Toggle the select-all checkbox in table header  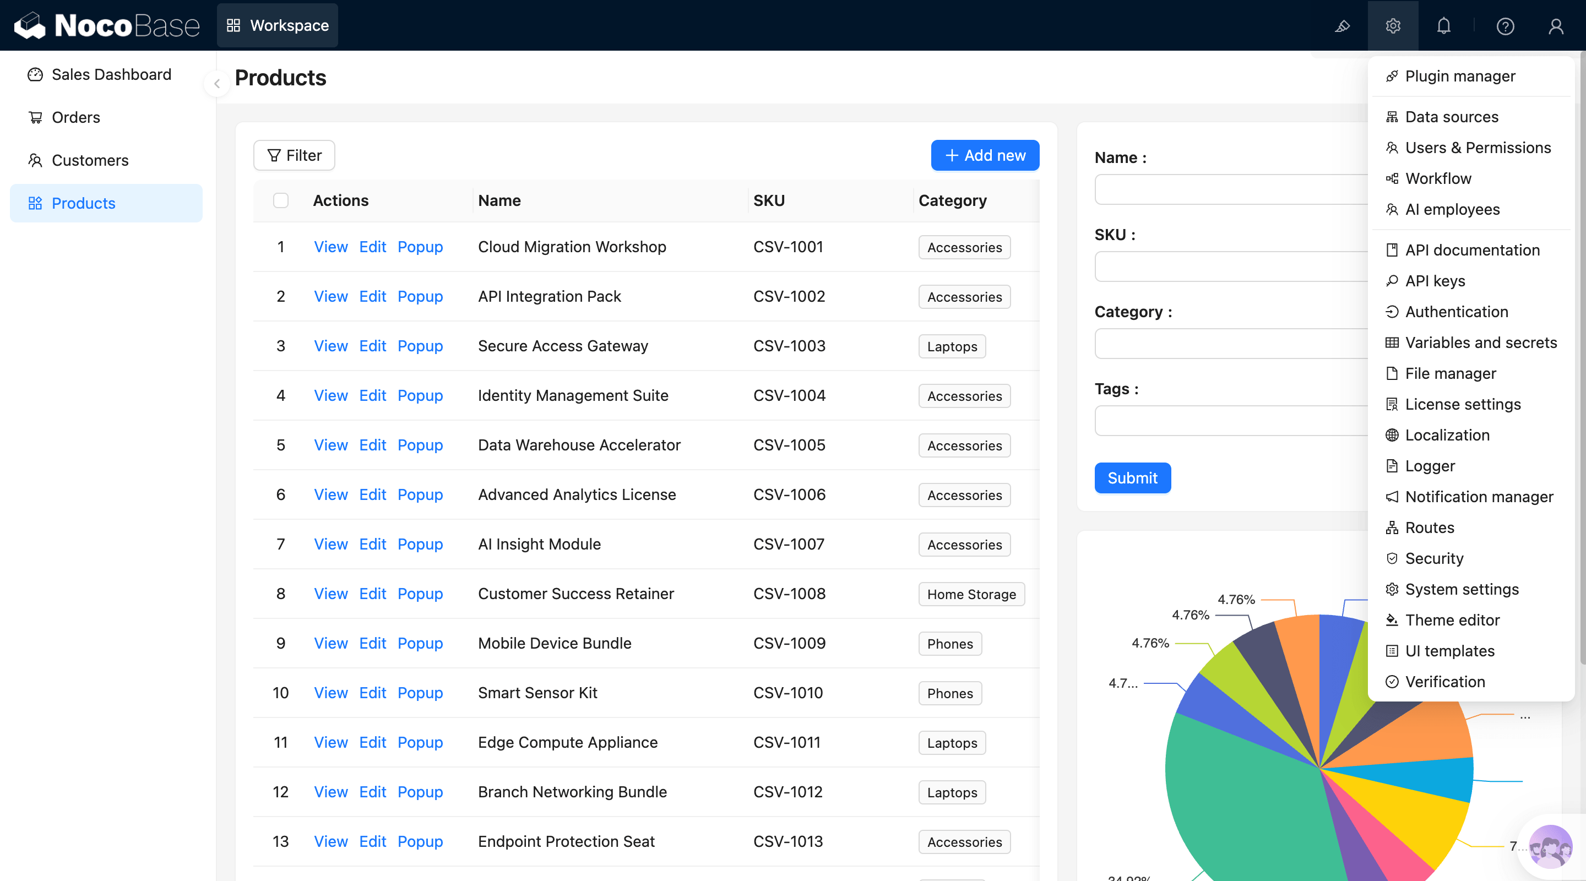tap(281, 201)
